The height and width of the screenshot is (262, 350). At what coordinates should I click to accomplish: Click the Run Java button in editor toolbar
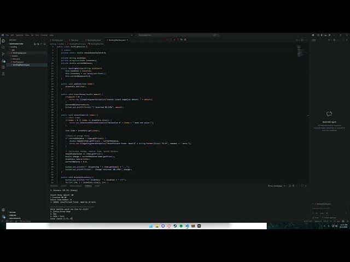[x=296, y=40]
